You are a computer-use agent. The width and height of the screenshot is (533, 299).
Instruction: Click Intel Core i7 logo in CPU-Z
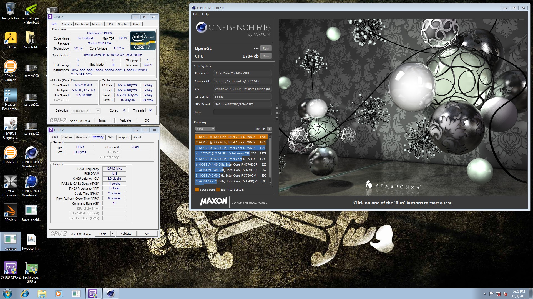[143, 41]
